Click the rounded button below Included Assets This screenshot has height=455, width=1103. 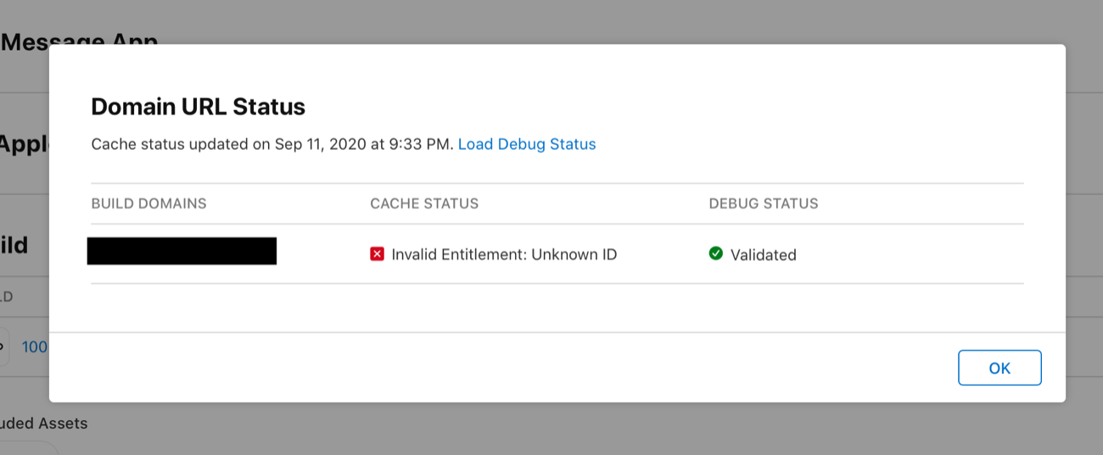point(30,448)
